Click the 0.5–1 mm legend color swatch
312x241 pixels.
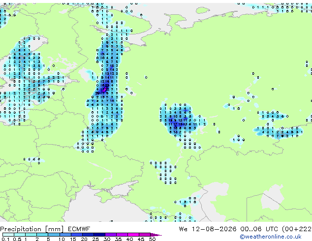point(20,235)
